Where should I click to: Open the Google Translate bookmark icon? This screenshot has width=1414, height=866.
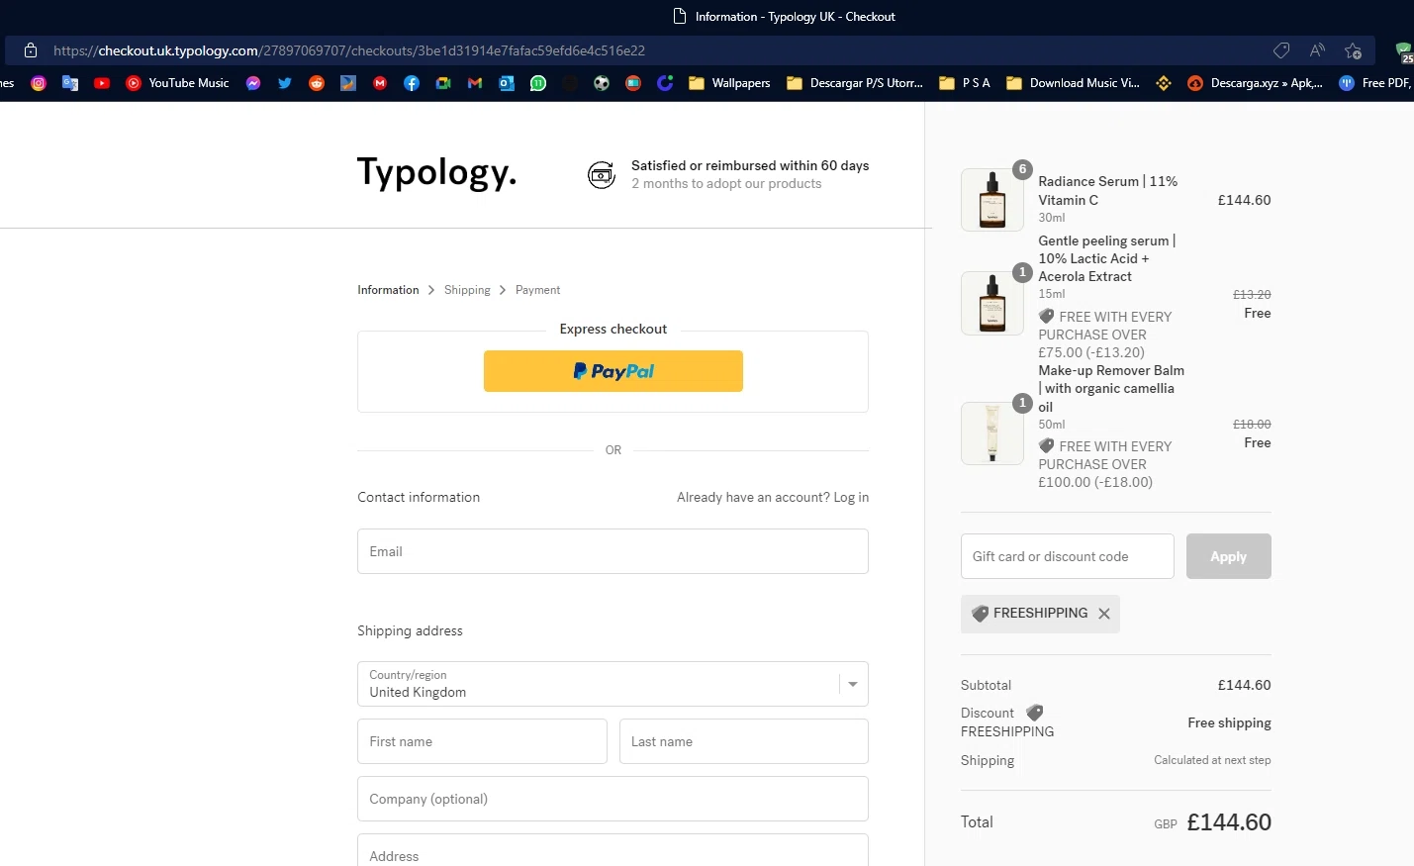point(70,83)
